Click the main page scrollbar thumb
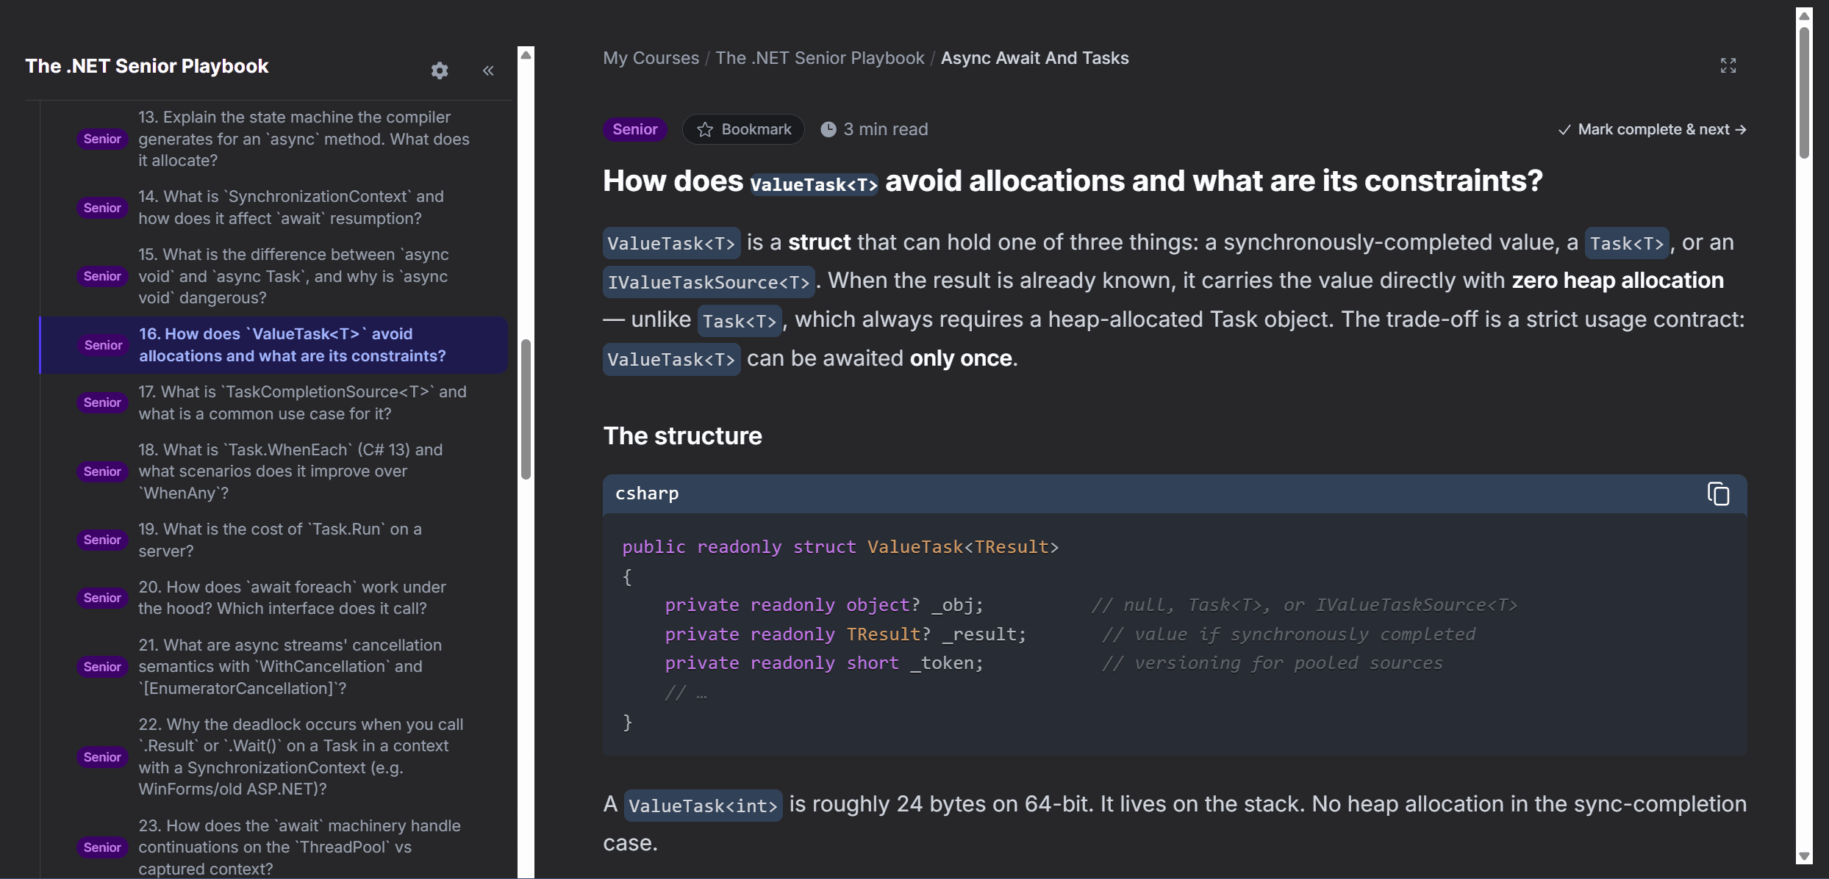 pyautogui.click(x=1804, y=93)
